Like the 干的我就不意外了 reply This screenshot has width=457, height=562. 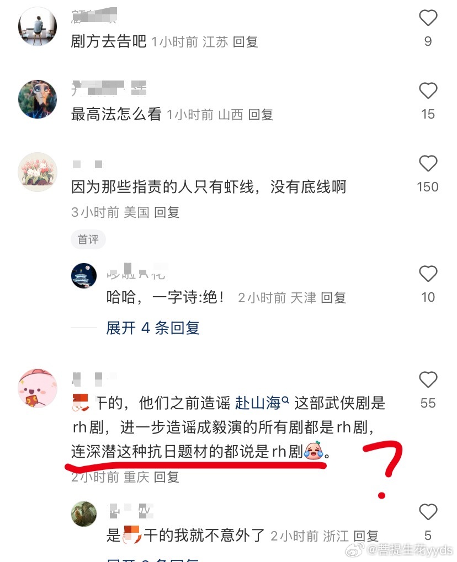428,512
